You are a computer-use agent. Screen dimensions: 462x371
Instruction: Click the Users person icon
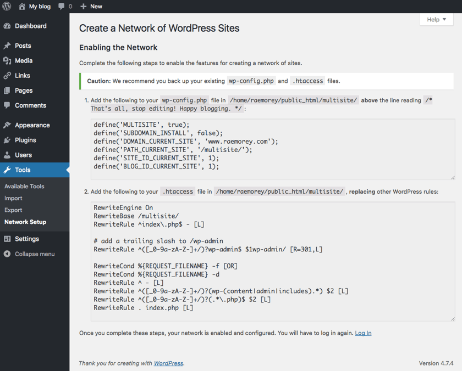tap(7, 155)
